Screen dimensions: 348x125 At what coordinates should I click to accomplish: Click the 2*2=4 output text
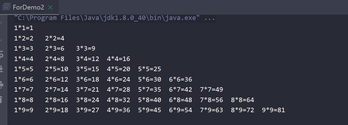55,38
